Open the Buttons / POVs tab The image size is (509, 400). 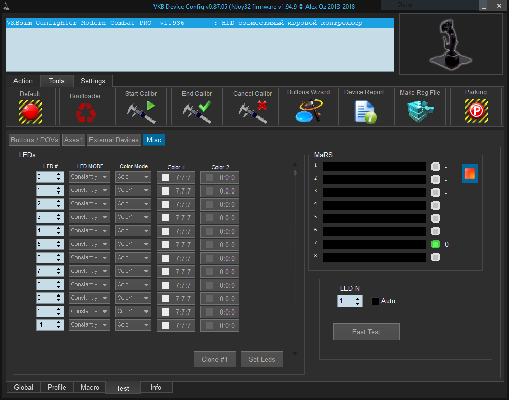coord(35,140)
